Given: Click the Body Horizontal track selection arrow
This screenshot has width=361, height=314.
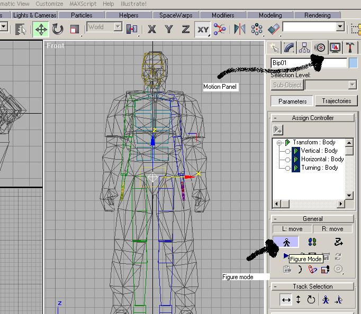Looking at the screenshot, I should [x=286, y=300].
